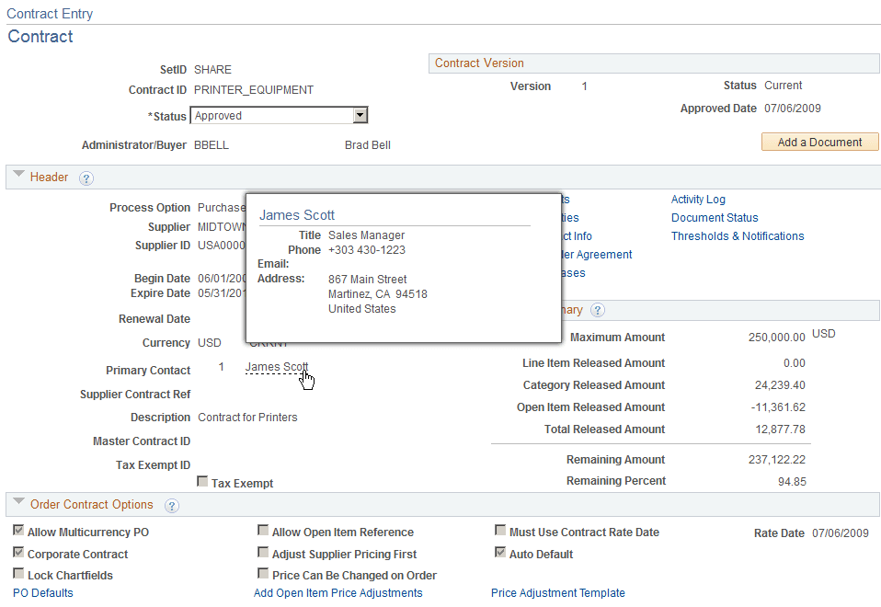This screenshot has width=881, height=607.
Task: Click the Order Contract Options help icon
Action: pyautogui.click(x=172, y=505)
